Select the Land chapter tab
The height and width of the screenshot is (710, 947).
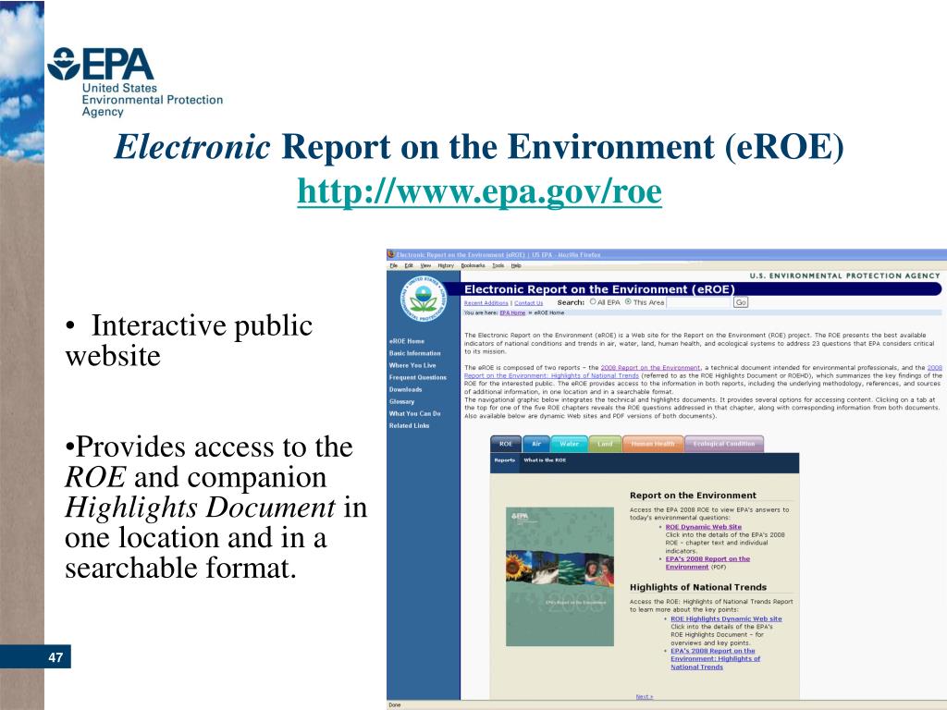tap(605, 444)
